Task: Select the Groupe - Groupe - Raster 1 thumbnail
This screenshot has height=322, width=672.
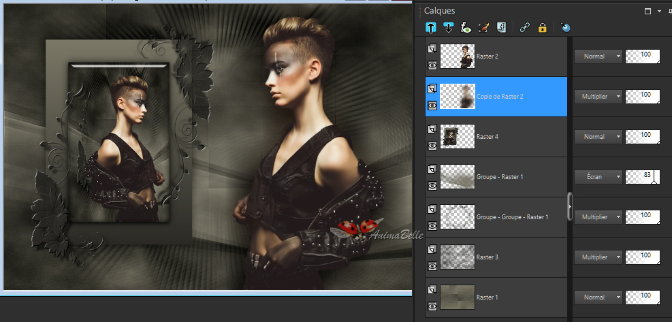Action: [x=458, y=217]
